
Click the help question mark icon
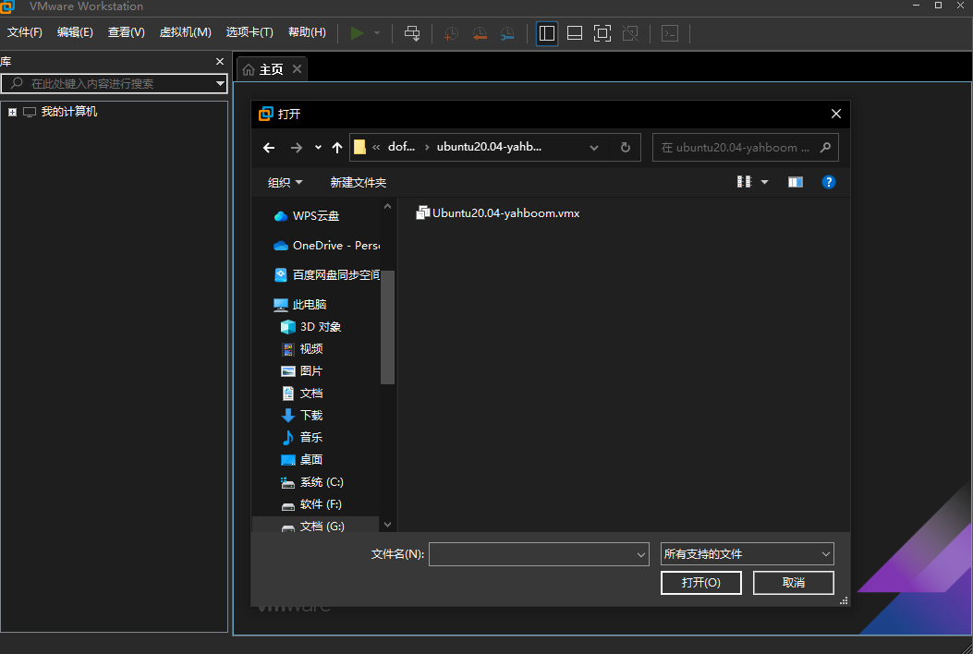point(829,182)
